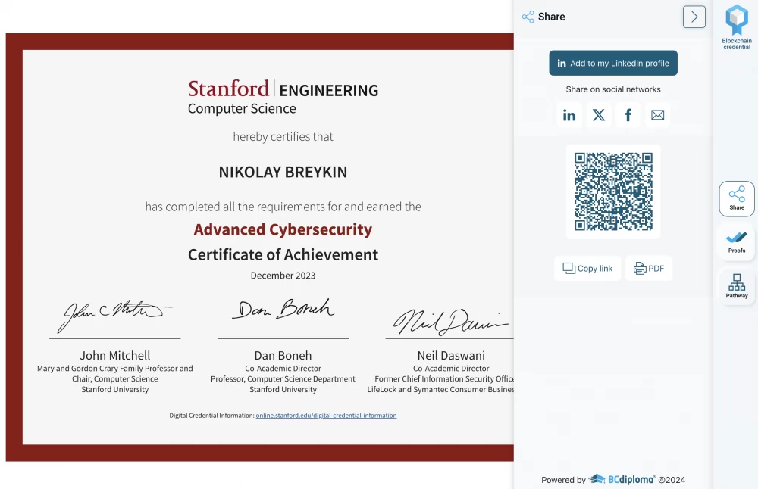Open the digital credential information link

tap(326, 415)
